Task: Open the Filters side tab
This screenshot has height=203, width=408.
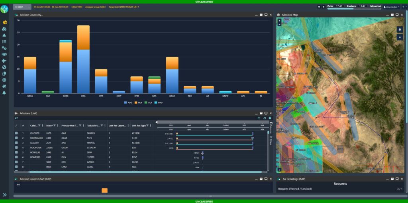Action: click(271, 141)
